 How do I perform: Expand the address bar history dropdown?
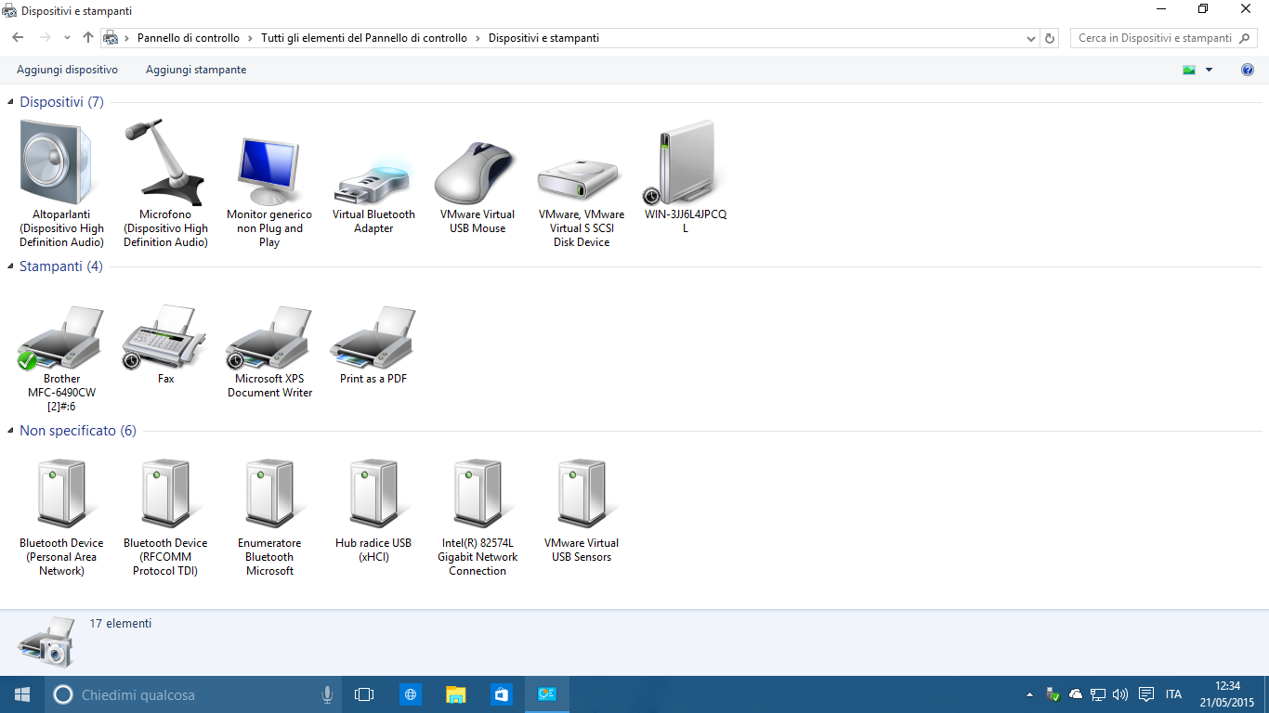1031,38
